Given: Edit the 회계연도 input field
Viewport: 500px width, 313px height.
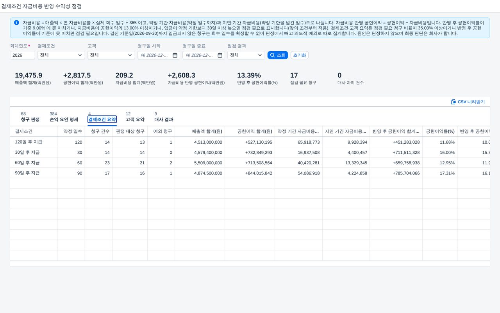Looking at the screenshot, I should 22,55.
